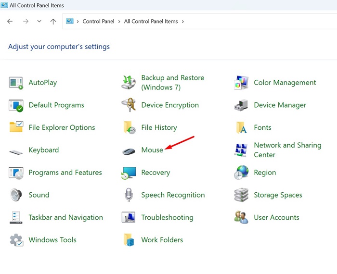Select Control Panel in the address breadcrumb
The width and height of the screenshot is (337, 274).
click(98, 22)
